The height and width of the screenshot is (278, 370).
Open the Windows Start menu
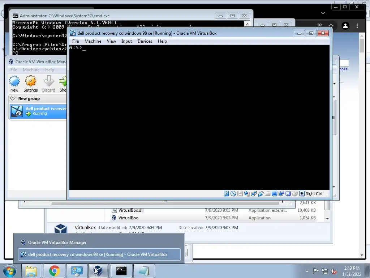(9, 271)
